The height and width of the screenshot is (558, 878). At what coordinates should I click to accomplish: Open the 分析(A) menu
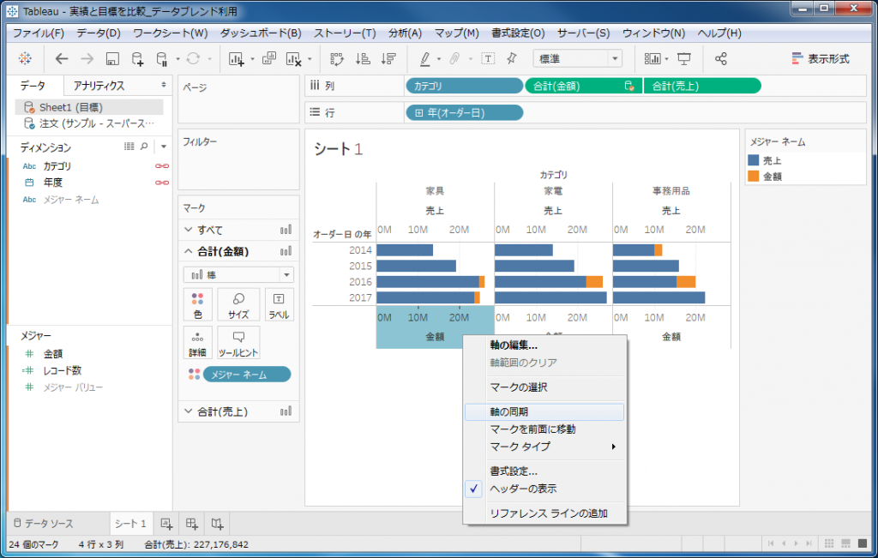coord(405,33)
